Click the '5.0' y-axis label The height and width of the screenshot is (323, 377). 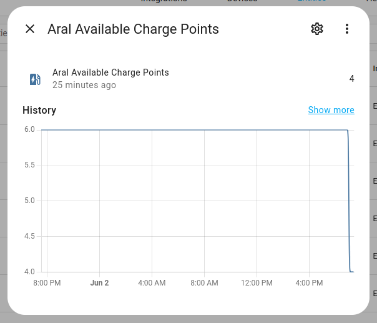pos(29,201)
